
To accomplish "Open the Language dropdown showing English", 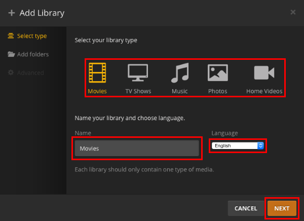I will point(238,145).
